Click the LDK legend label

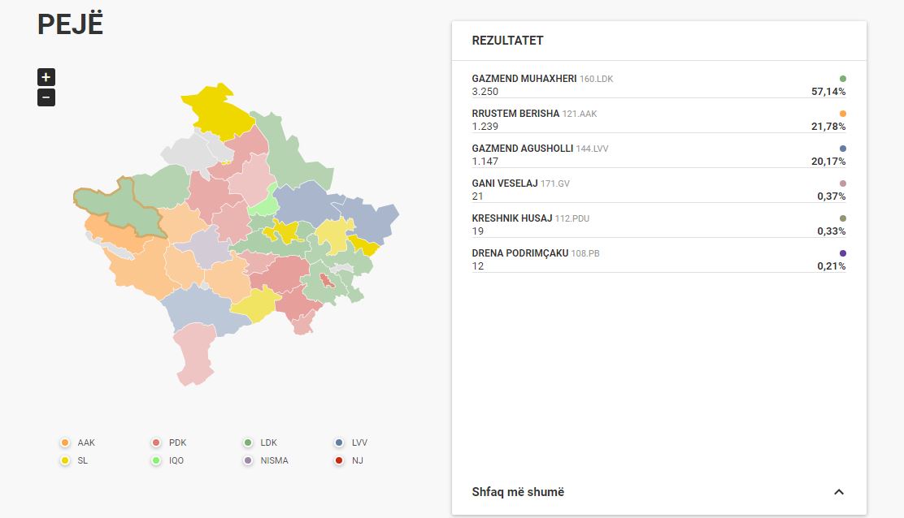(268, 442)
